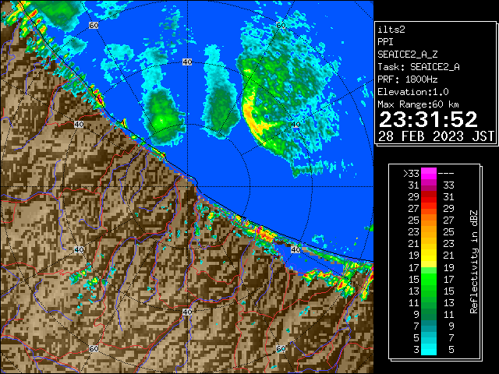Click the '40' range label due south of radar
This screenshot has width=499, height=374.
(x=187, y=312)
